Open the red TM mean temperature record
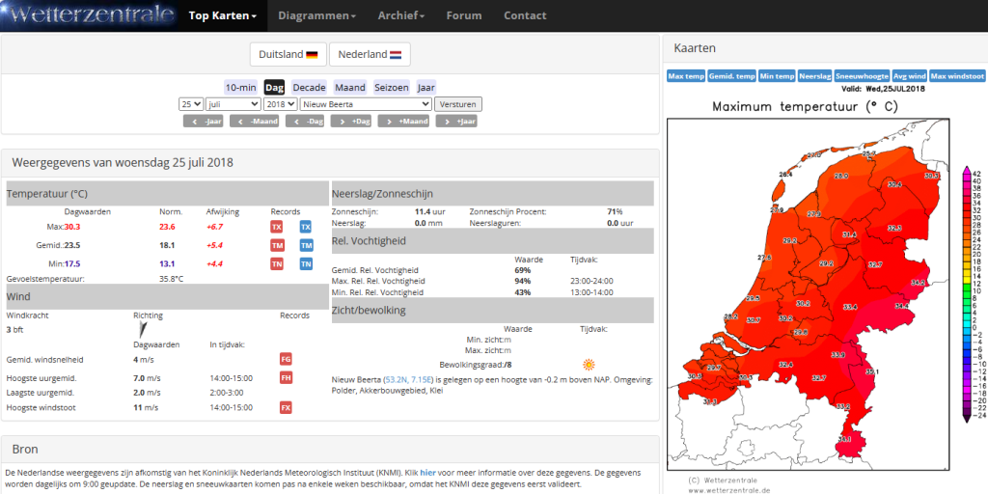988x494 pixels. 277,246
